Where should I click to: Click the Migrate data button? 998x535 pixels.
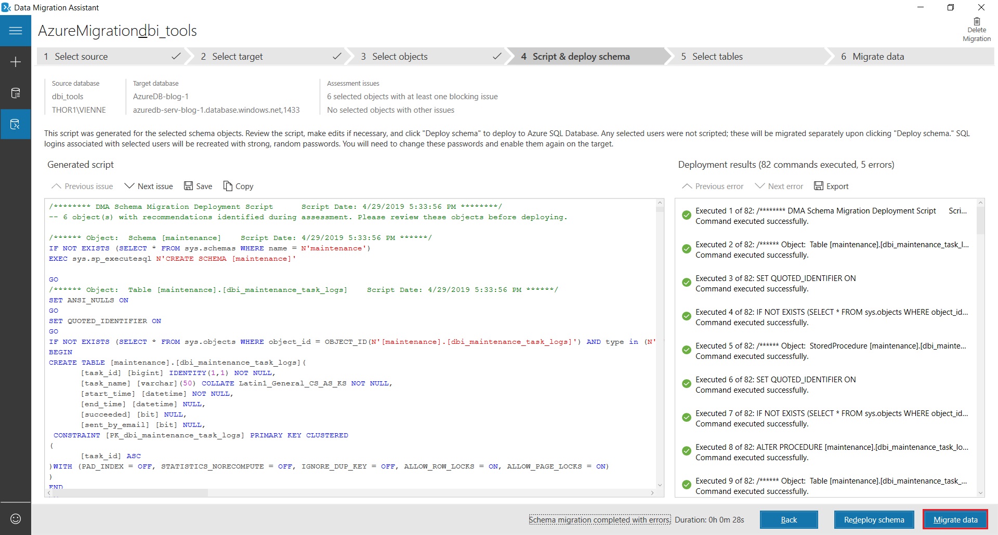point(955,519)
